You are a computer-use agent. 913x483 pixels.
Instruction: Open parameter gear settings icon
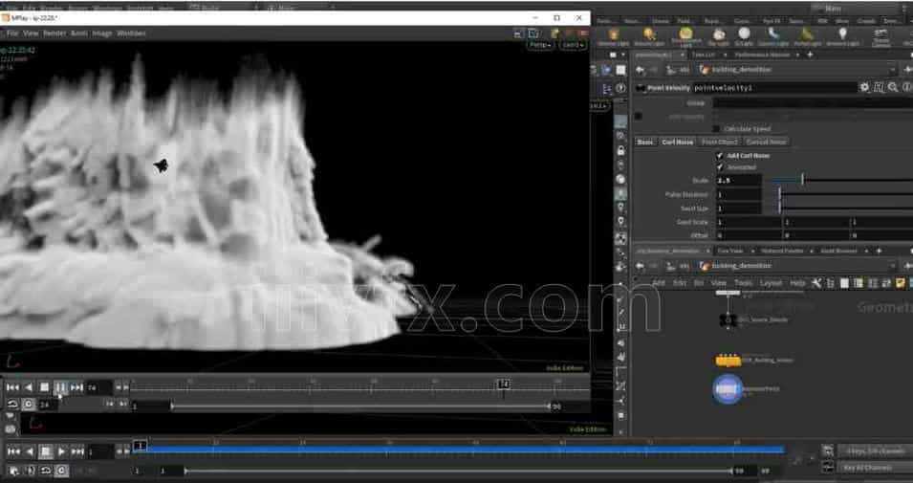click(x=864, y=87)
